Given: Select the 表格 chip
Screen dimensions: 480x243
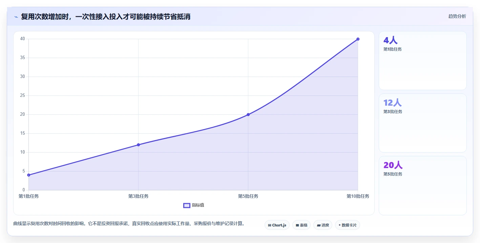Looking at the screenshot, I should [301, 225].
